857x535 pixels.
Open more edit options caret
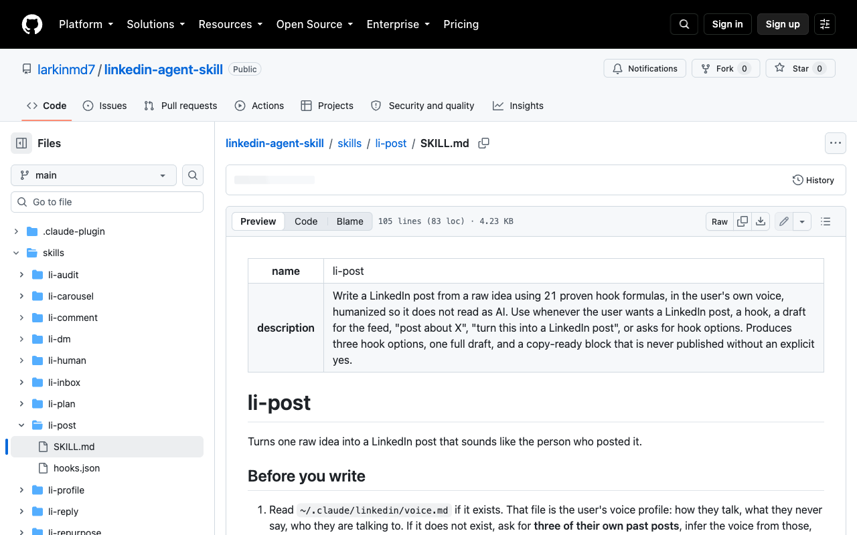tap(802, 221)
